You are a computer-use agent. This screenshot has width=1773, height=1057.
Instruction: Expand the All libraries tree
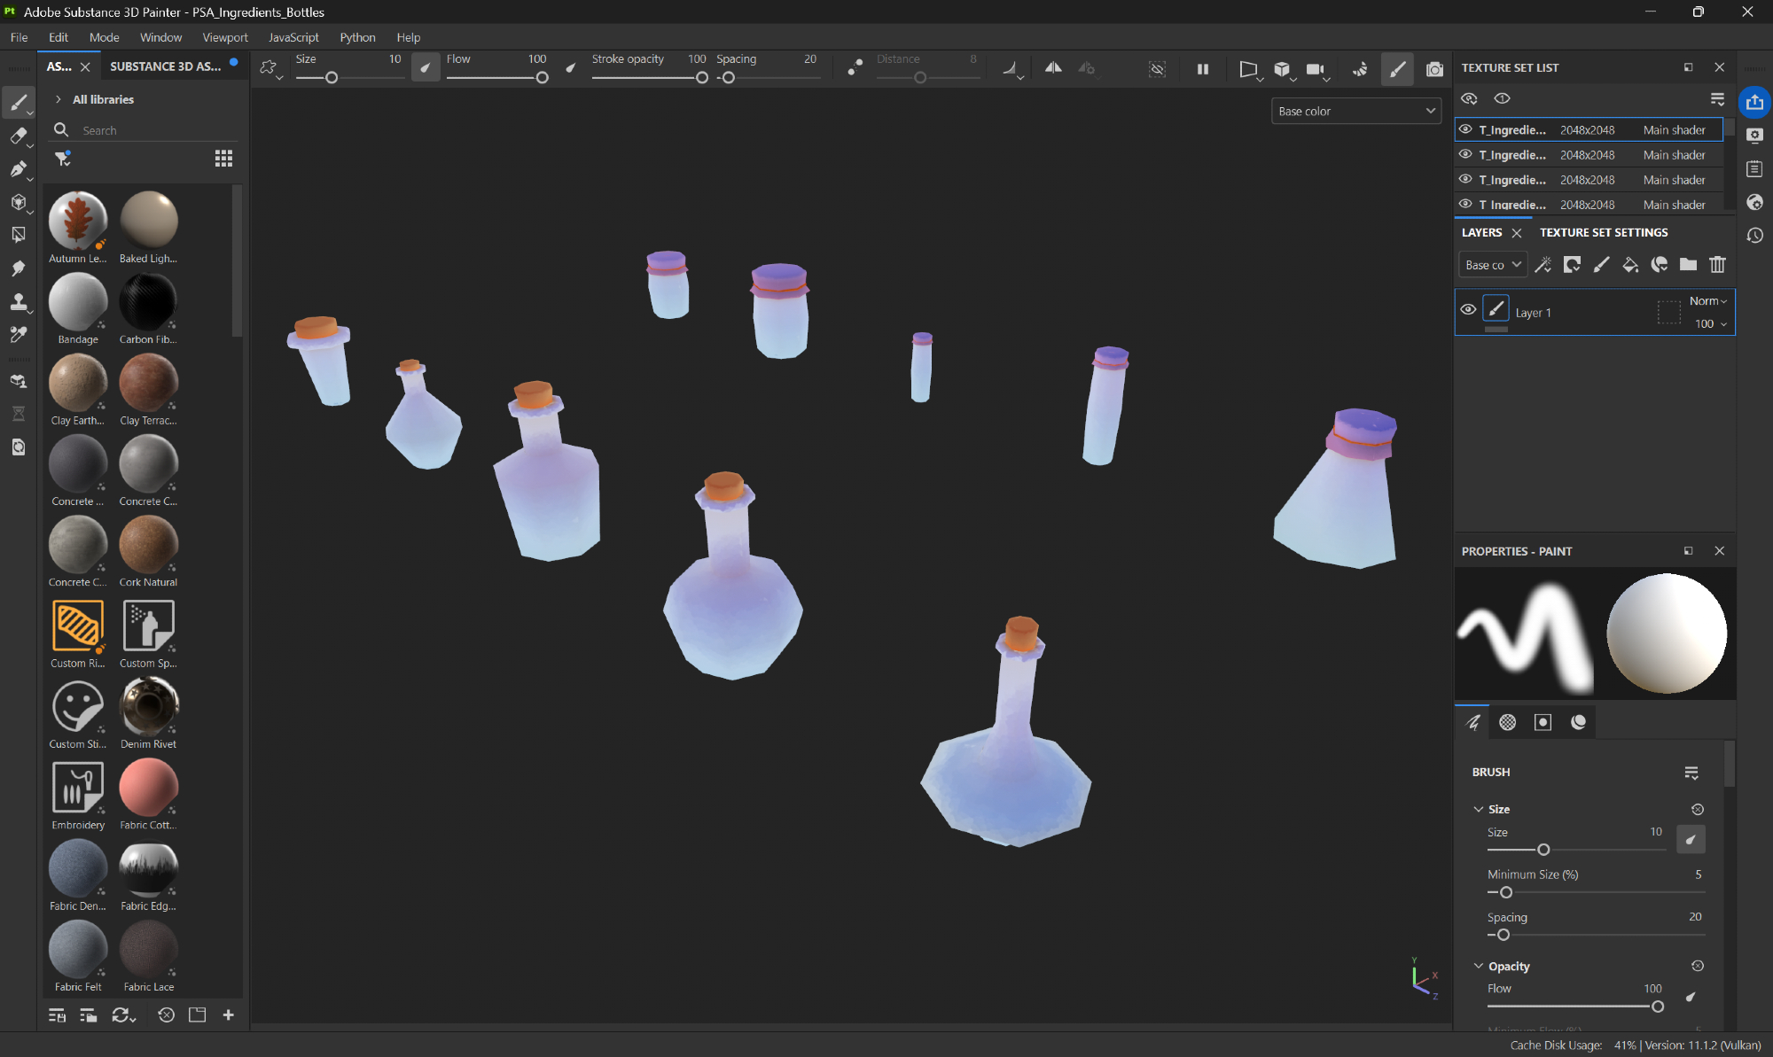(x=59, y=99)
